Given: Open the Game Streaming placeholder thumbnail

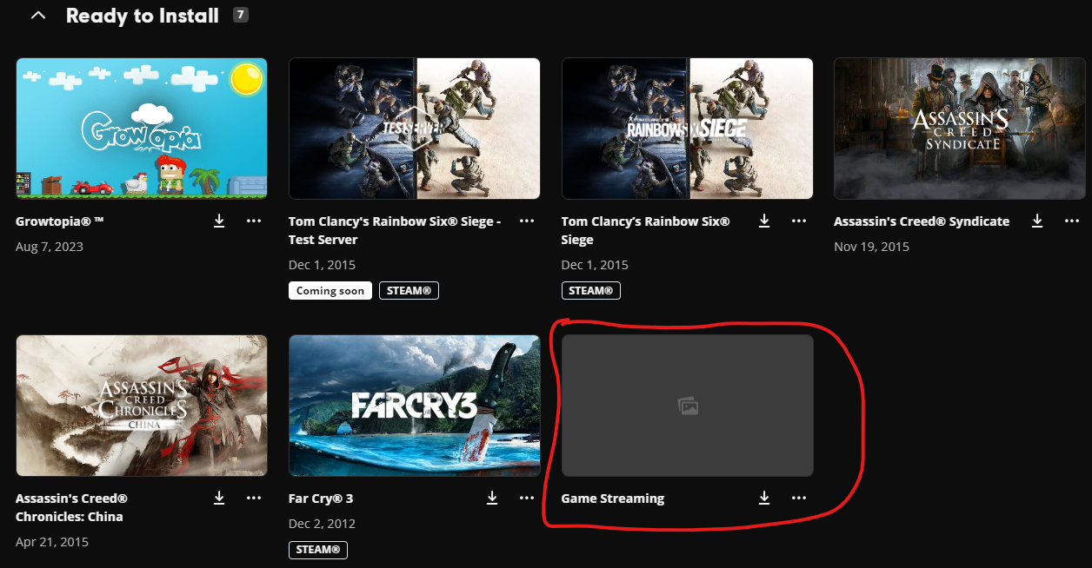Looking at the screenshot, I should [688, 406].
